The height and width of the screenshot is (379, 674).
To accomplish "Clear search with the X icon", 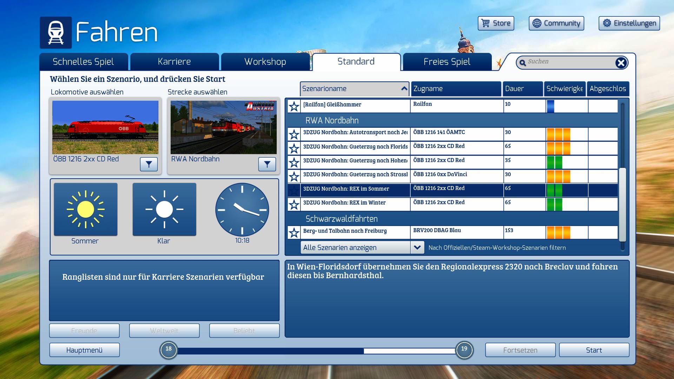I will click(x=621, y=63).
